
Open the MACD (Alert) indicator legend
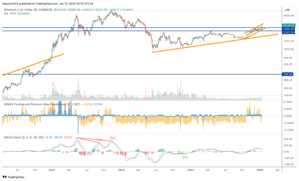(24, 137)
